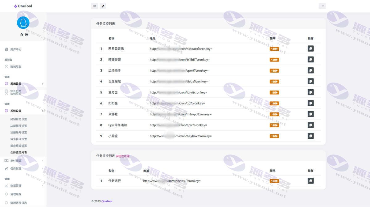Click the 1分钟 badge in 任务运行 row

click(x=274, y=181)
